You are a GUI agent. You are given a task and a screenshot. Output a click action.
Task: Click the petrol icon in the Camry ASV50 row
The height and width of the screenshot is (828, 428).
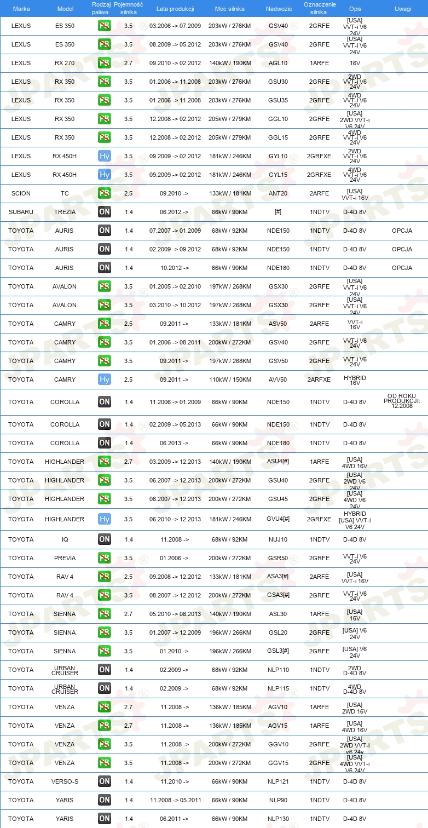[105, 324]
